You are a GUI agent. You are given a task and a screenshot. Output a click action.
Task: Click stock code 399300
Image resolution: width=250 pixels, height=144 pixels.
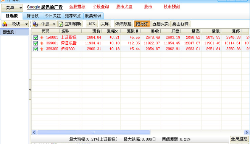[x=52, y=49]
